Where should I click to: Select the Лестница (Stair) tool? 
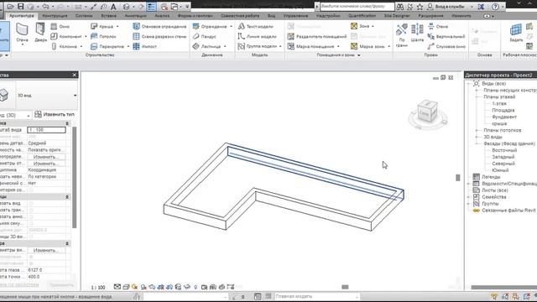coord(207,46)
